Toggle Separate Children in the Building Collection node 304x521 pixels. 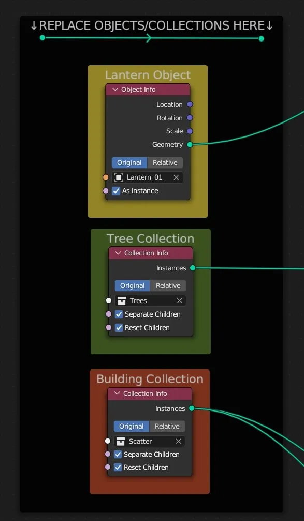[x=118, y=455]
